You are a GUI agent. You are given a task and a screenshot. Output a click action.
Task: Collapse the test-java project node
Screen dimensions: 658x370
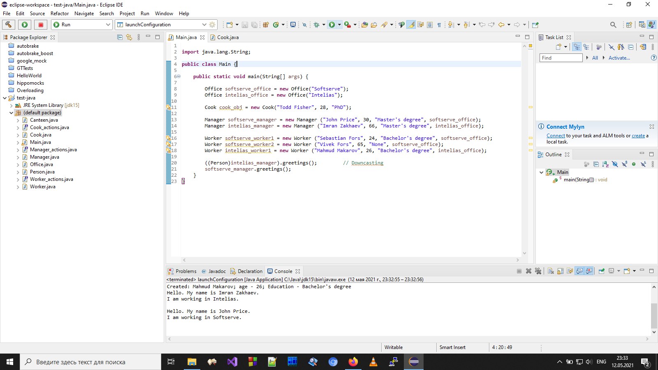(x=5, y=98)
